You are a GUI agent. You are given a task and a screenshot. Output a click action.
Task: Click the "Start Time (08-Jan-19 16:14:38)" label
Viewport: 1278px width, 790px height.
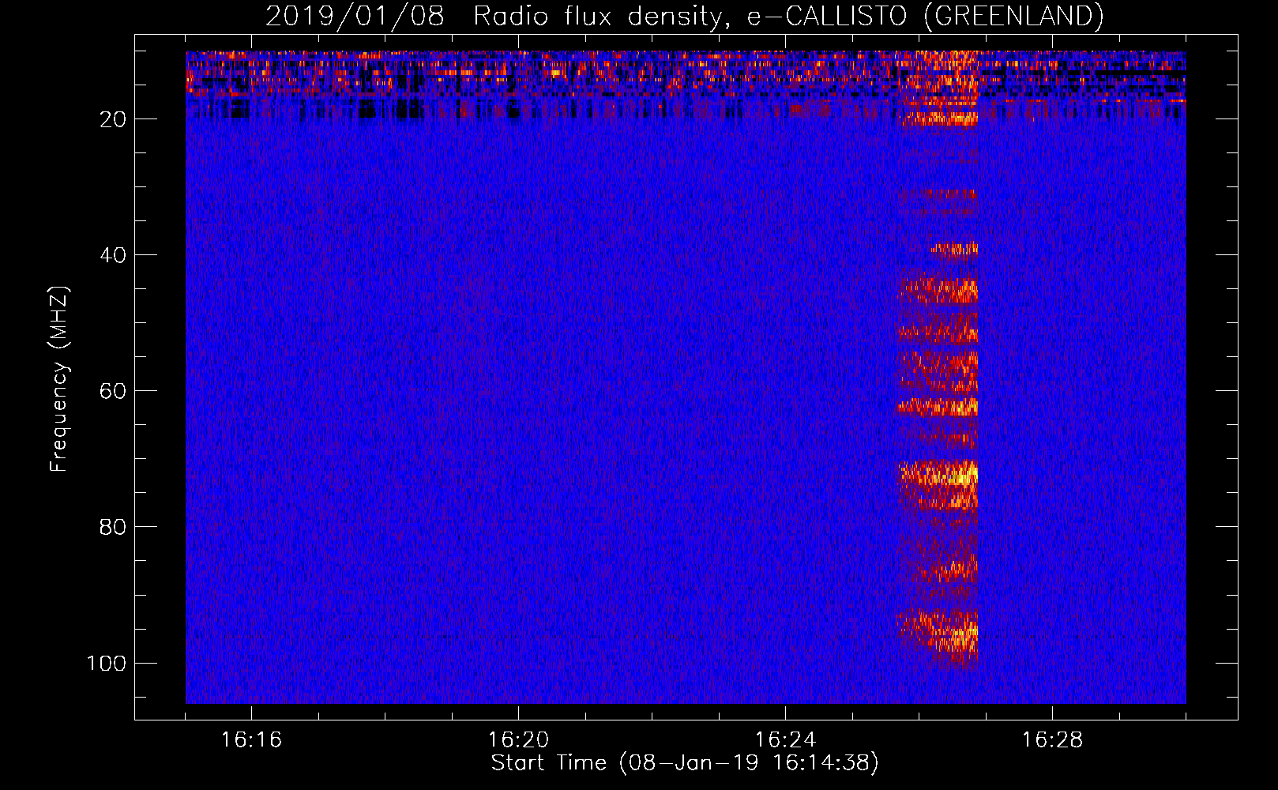point(685,763)
